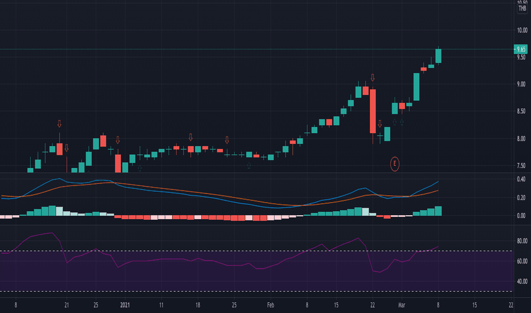
Task: Select the tall green candle rising to 9.20
Action: click(416, 87)
